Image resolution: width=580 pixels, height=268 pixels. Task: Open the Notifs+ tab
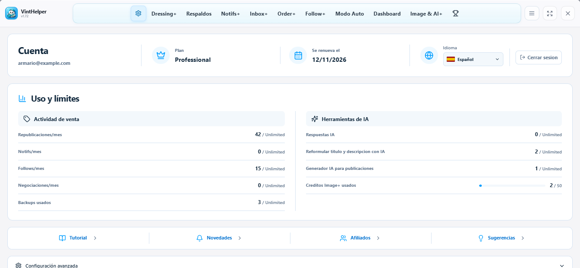230,14
